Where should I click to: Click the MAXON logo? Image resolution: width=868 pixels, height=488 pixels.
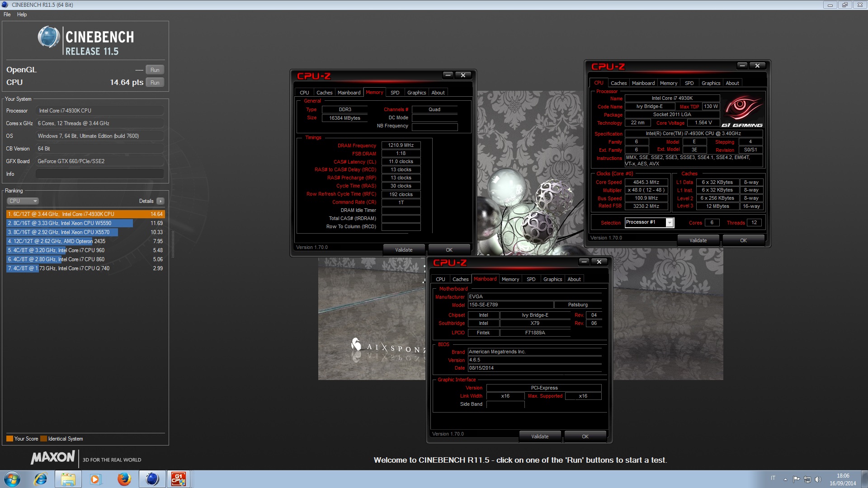click(53, 457)
